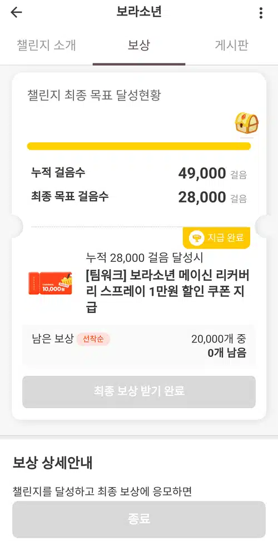Switch to the 챌린지 소개 tab
The image size is (278, 541).
(46, 46)
